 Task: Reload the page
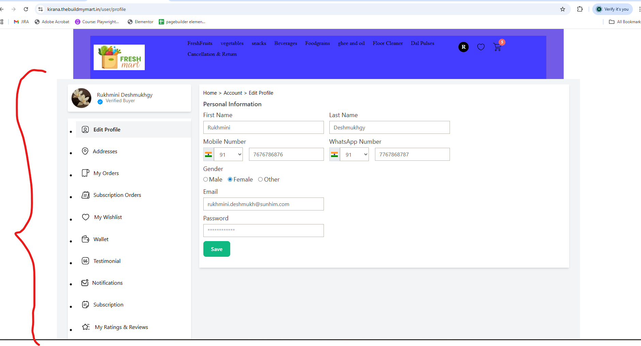[26, 9]
